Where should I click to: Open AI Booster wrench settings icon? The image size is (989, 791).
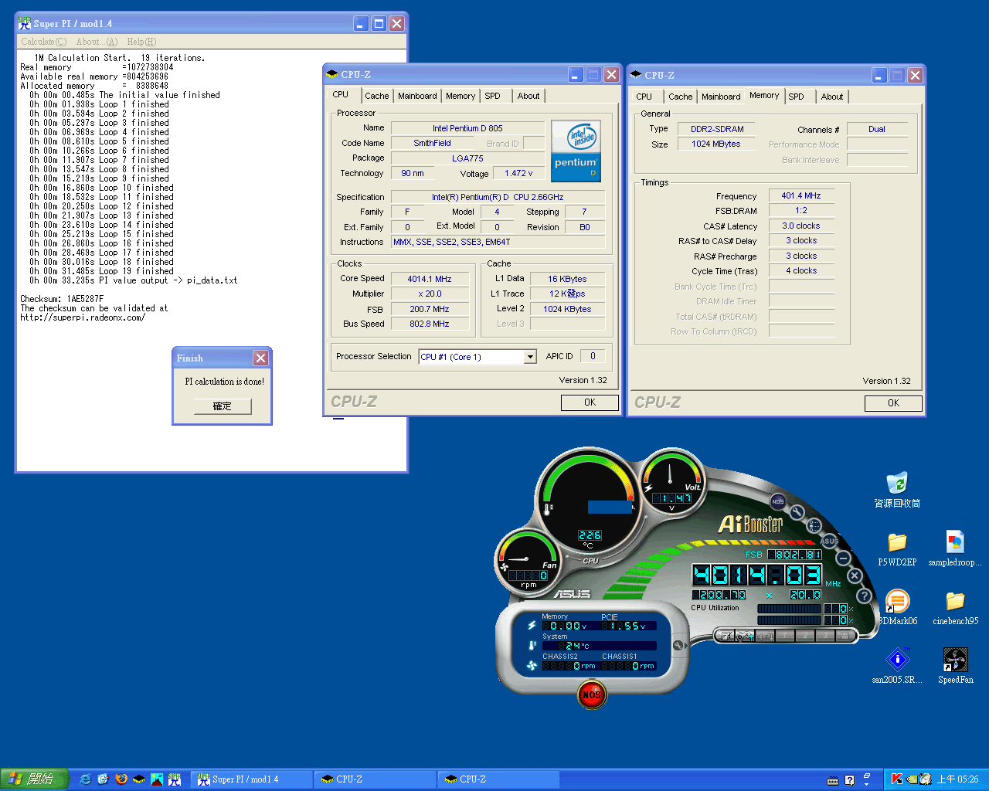pyautogui.click(x=797, y=512)
